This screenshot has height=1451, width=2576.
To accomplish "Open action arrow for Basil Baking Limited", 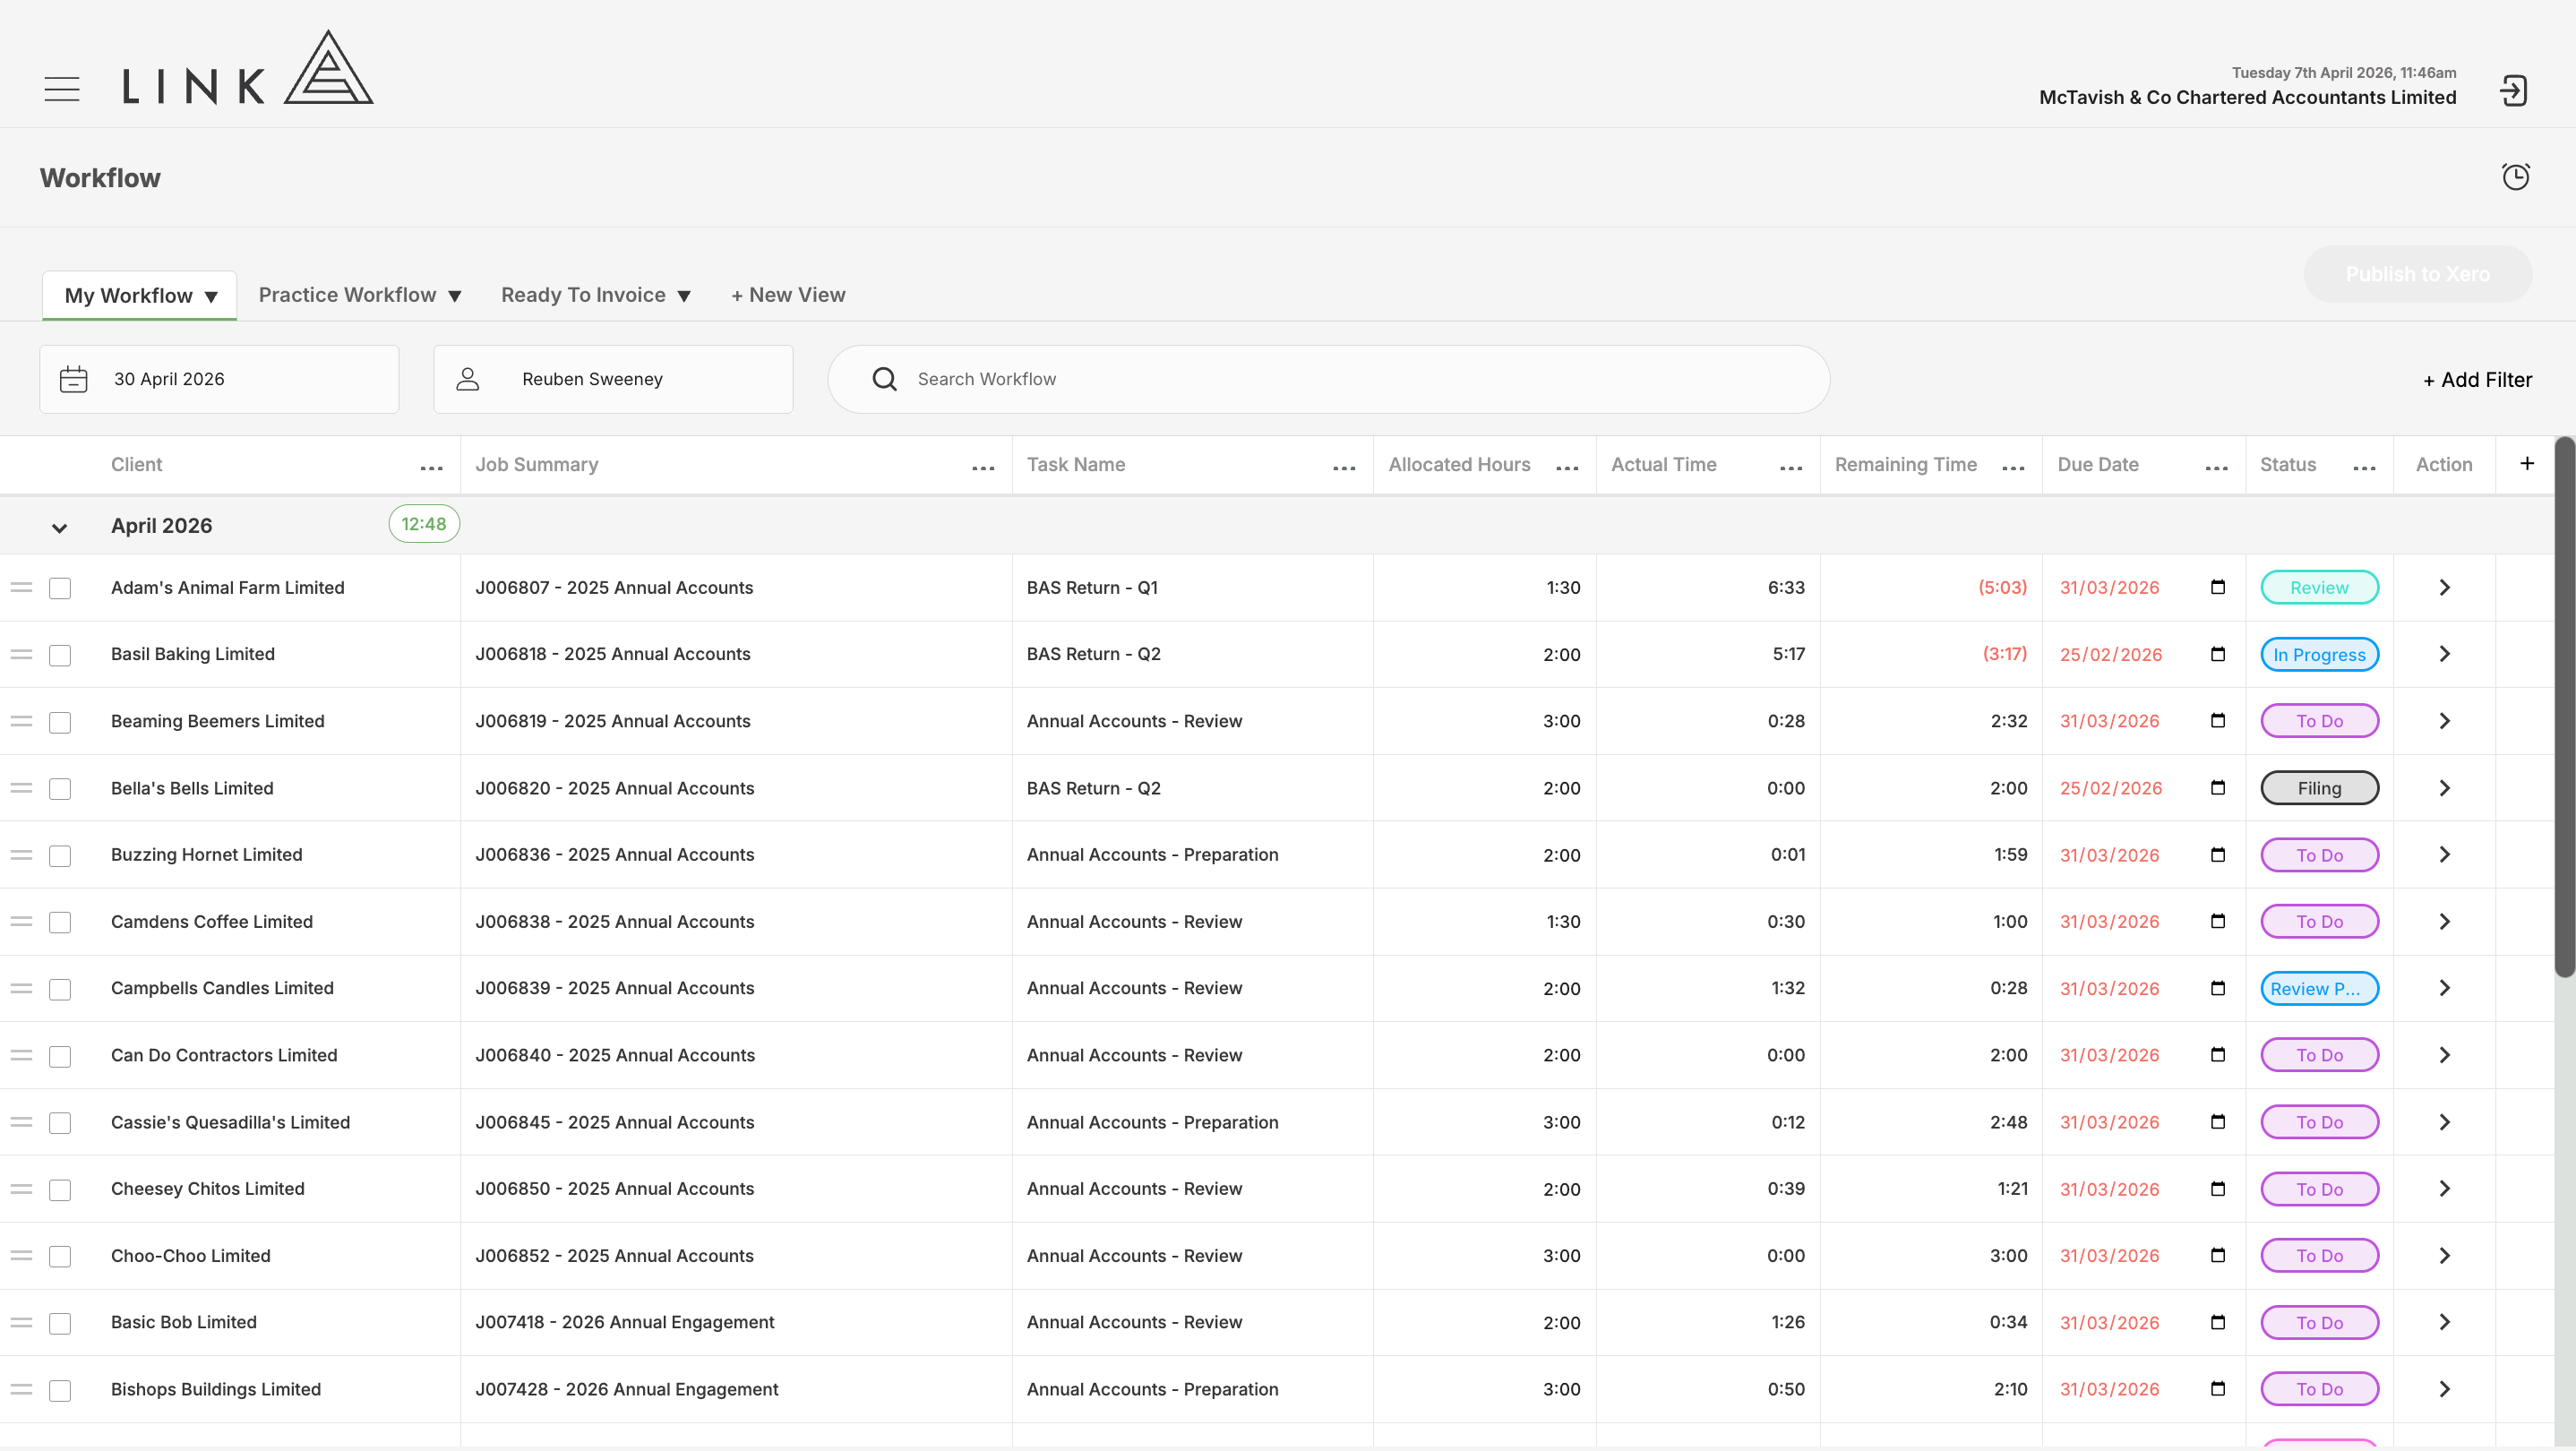I will pyautogui.click(x=2444, y=654).
